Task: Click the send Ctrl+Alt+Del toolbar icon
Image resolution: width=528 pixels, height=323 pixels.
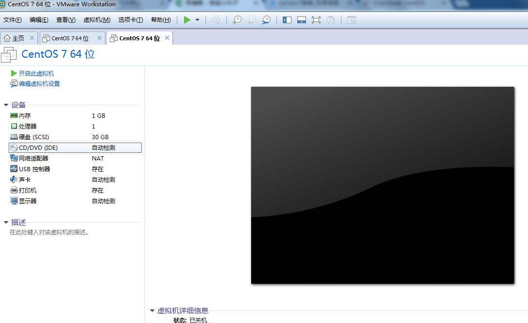Action: [x=216, y=20]
